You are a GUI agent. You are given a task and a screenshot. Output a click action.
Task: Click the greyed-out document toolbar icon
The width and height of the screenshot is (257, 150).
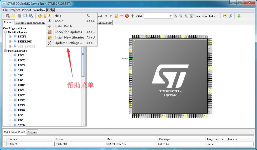point(19,16)
